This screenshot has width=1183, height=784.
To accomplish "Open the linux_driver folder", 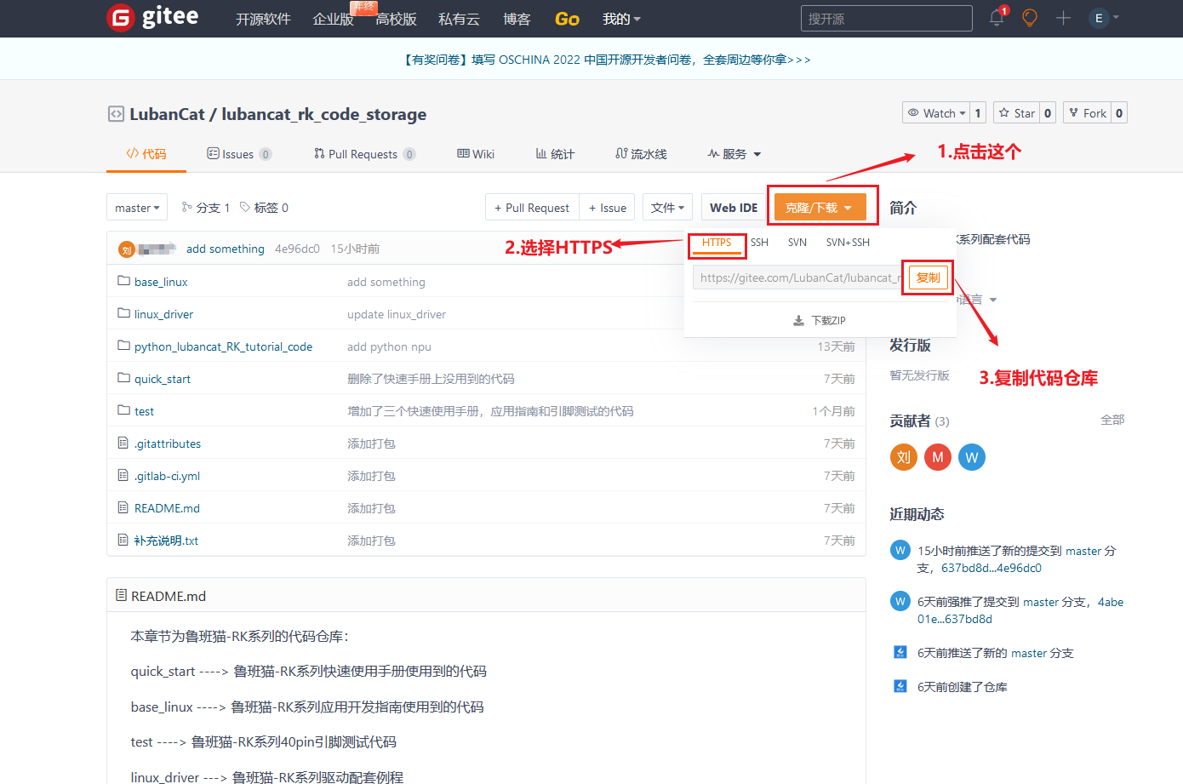I will click(x=163, y=314).
